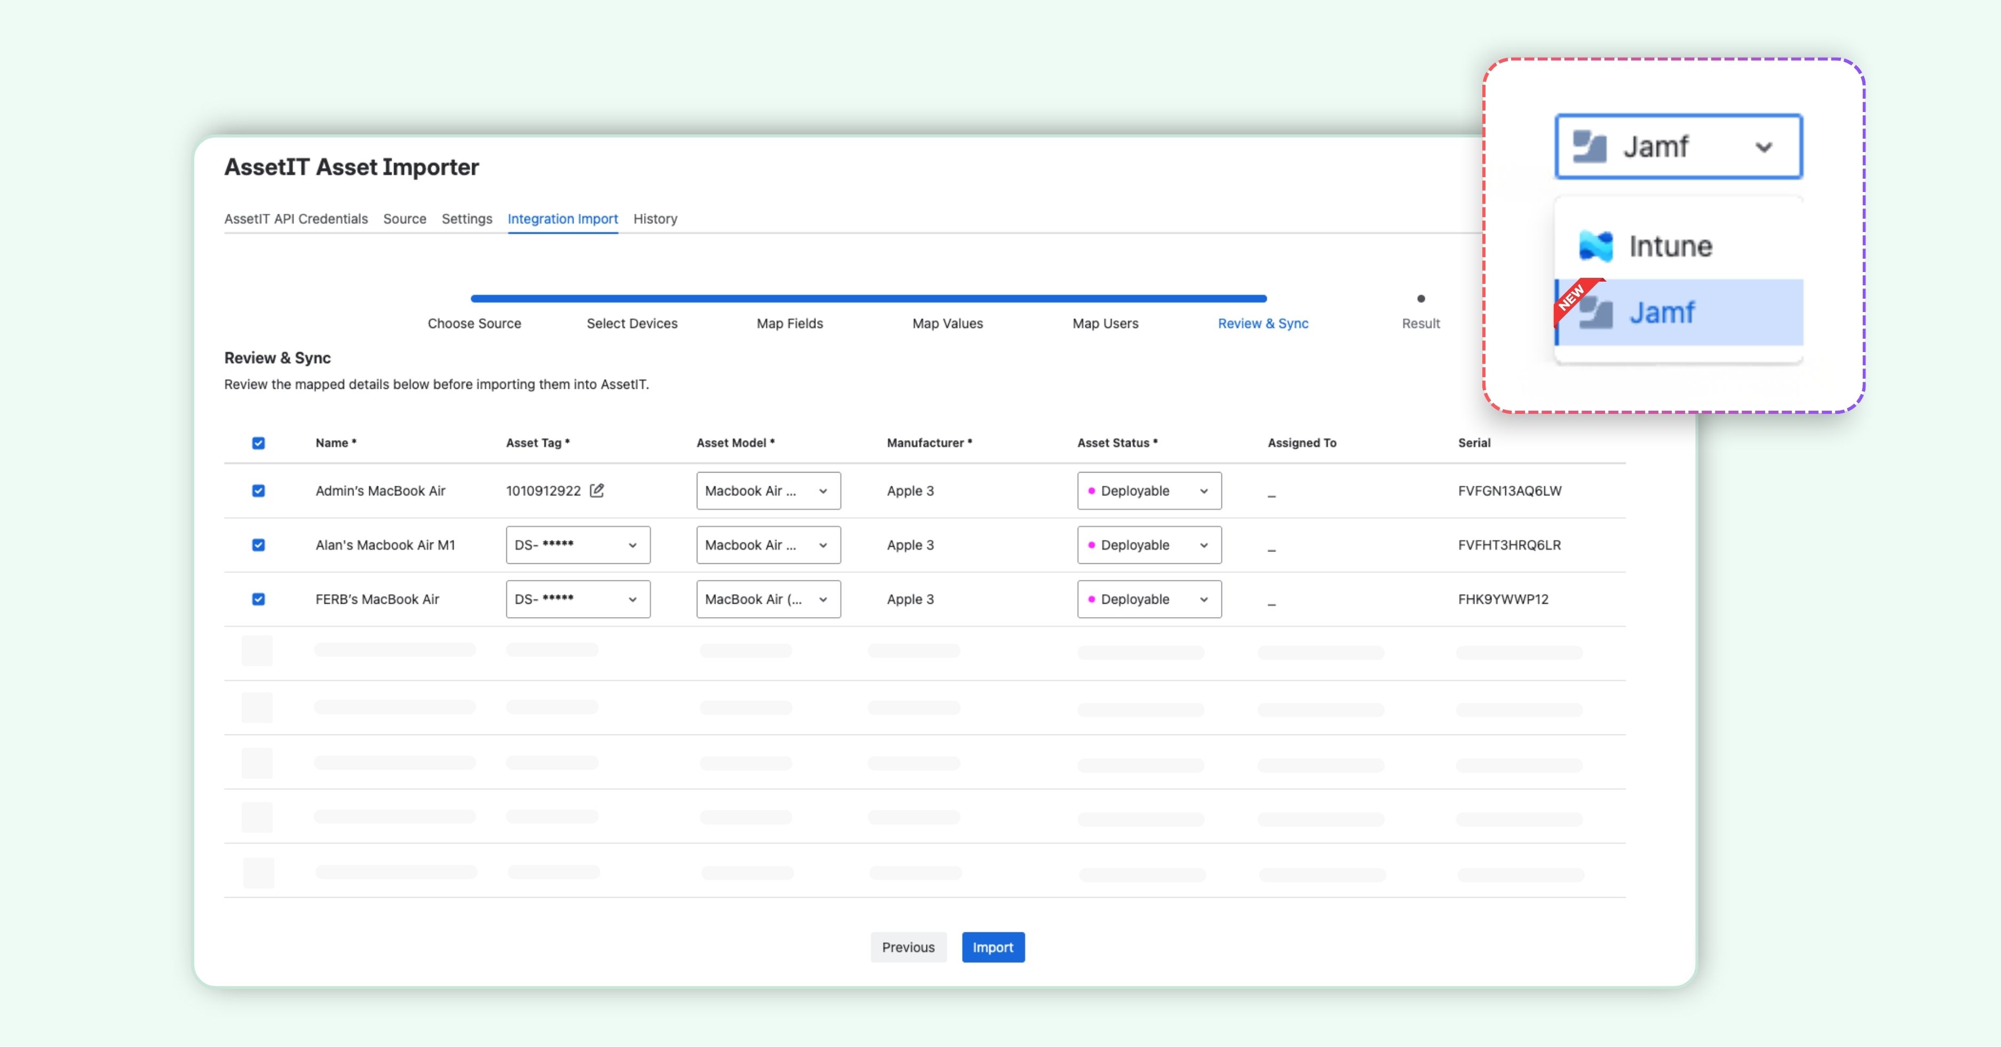The height and width of the screenshot is (1047, 2001).
Task: Click the Manufacturer column header
Action: (x=929, y=443)
